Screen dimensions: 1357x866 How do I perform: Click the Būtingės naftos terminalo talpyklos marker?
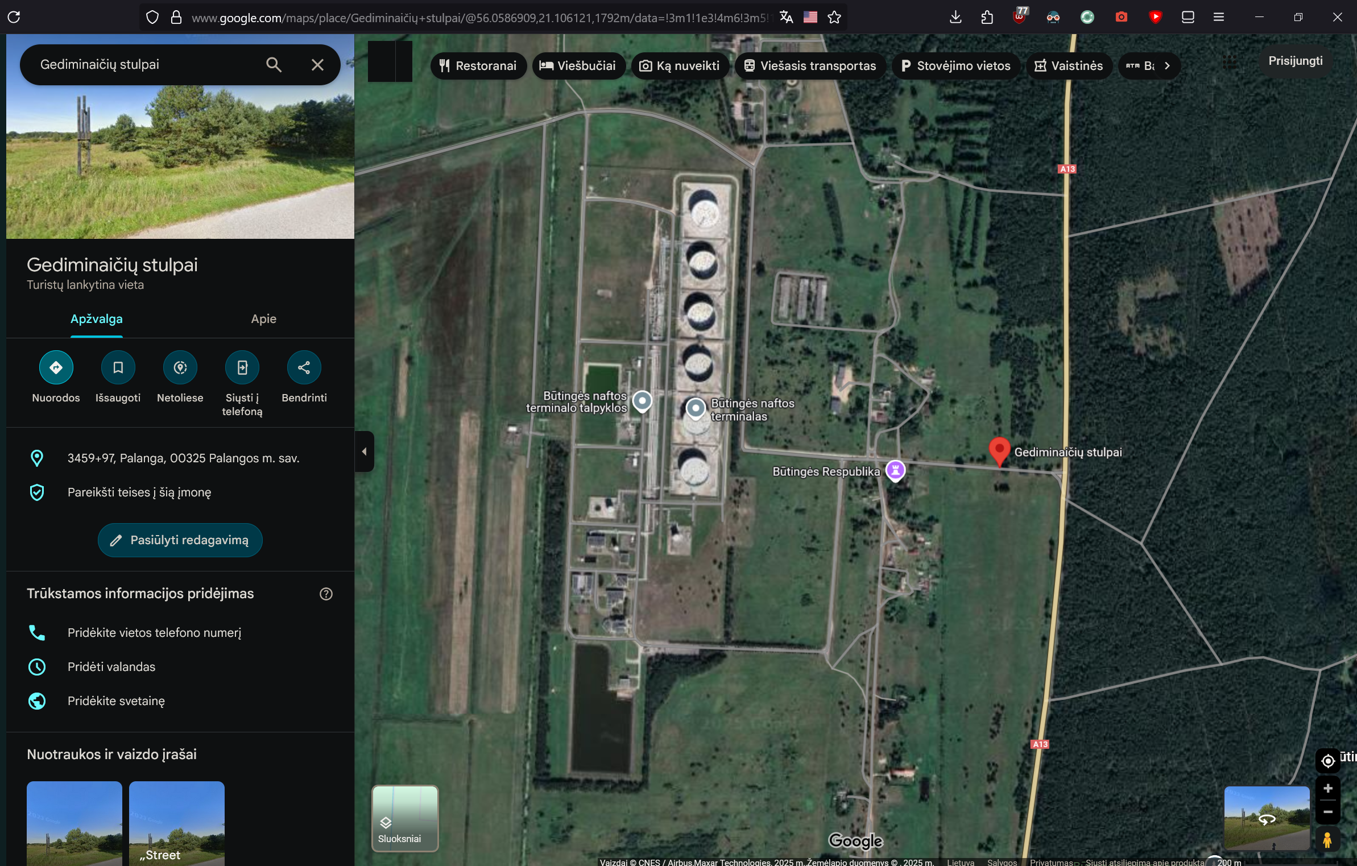[x=642, y=401]
